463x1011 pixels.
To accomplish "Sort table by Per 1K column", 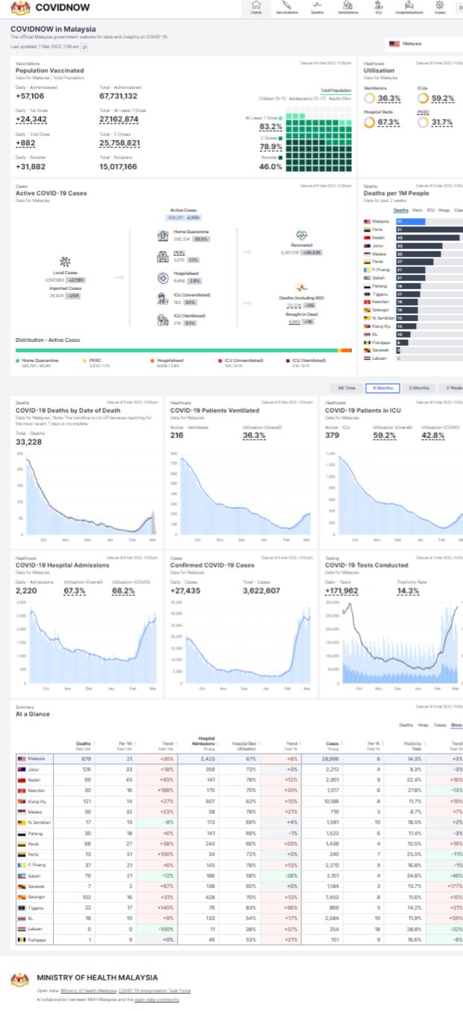I will coord(374,745).
